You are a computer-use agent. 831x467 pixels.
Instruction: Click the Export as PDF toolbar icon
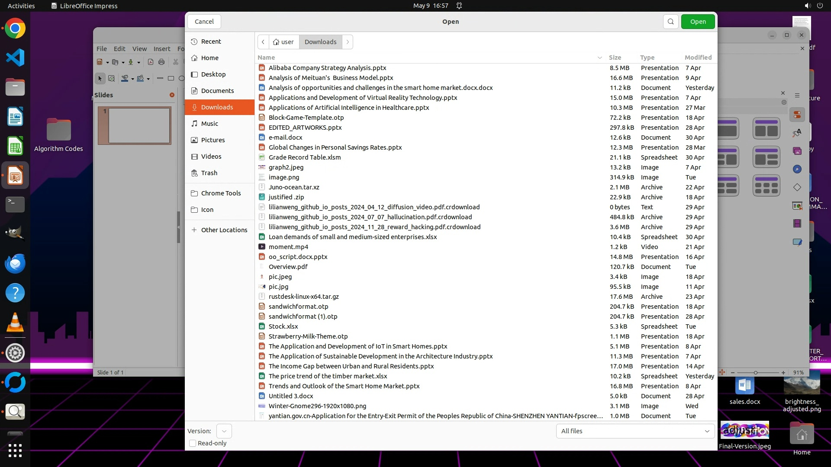151,62
